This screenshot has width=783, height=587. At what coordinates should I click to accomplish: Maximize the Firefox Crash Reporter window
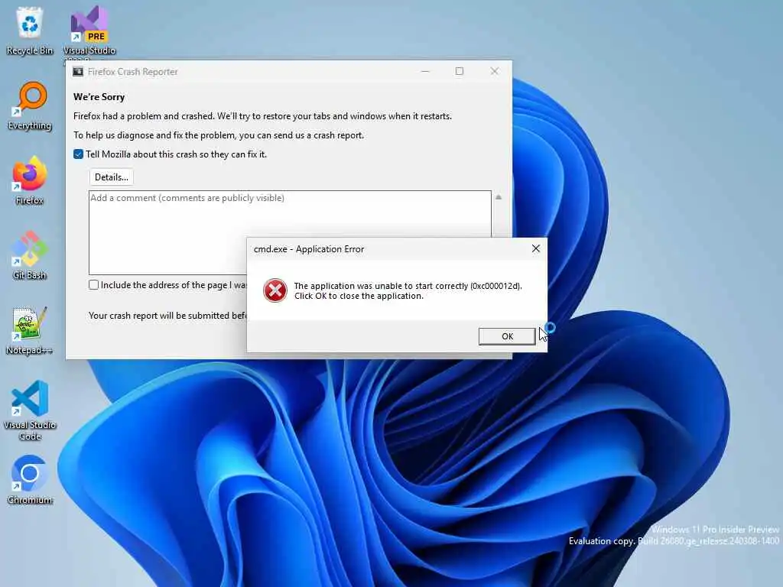point(460,71)
